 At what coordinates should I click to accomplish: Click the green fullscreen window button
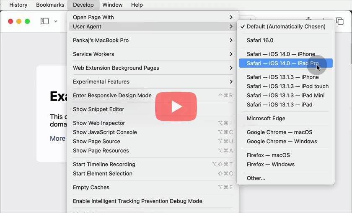(27, 21)
